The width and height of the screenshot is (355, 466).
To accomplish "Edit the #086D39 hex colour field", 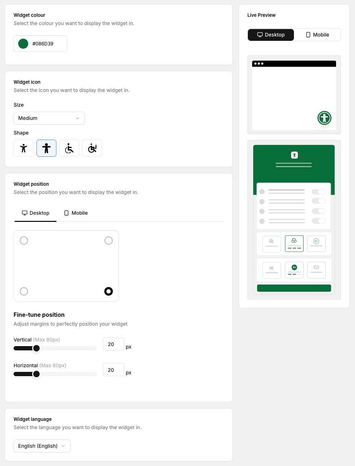I will (x=40, y=44).
